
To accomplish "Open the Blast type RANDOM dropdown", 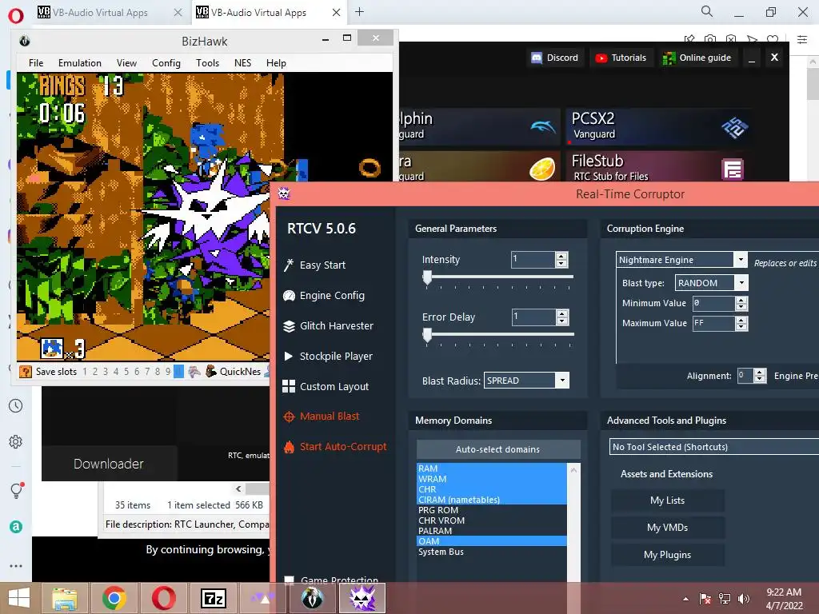I will pyautogui.click(x=741, y=282).
